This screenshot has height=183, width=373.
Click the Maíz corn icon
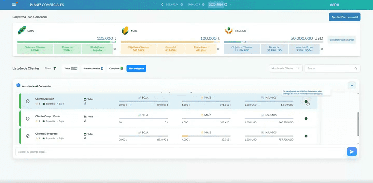coord(125,30)
